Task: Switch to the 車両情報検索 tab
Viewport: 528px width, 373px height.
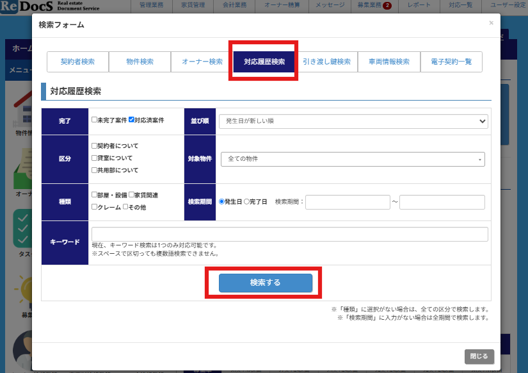Action: pos(389,62)
